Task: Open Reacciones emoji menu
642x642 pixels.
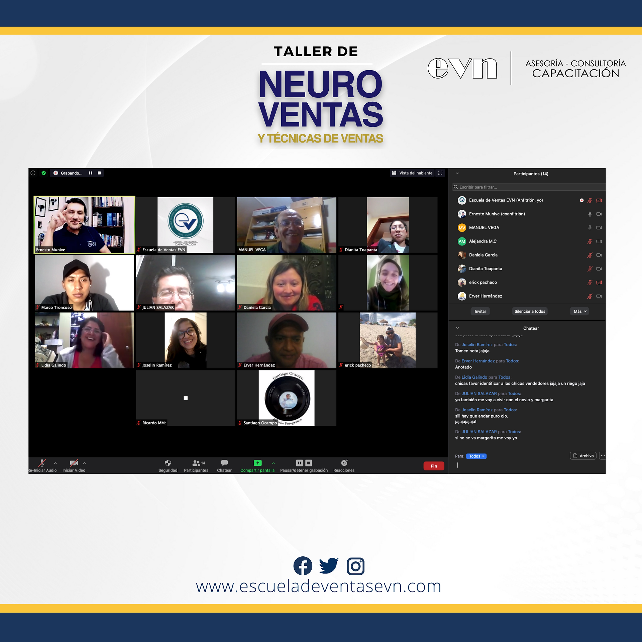Action: pyautogui.click(x=344, y=463)
